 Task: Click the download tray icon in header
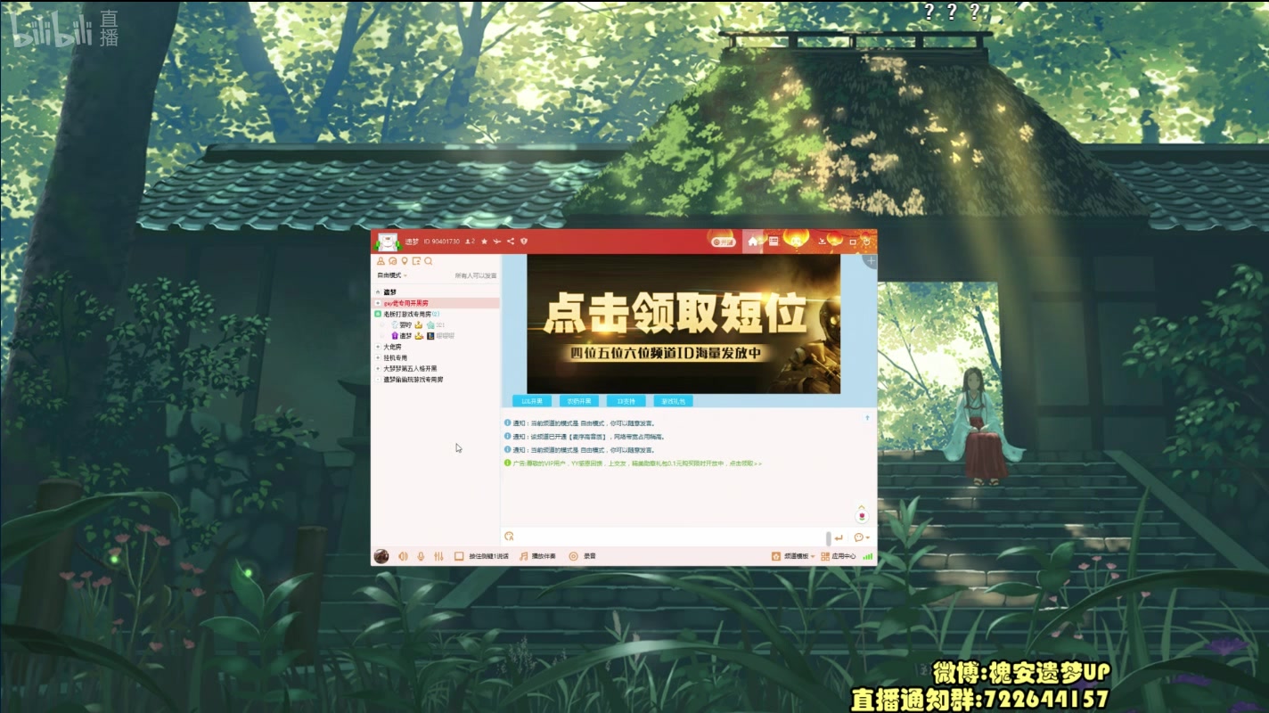[x=823, y=242]
